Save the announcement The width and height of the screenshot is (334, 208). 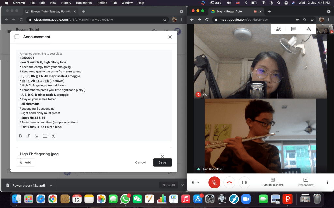162,162
